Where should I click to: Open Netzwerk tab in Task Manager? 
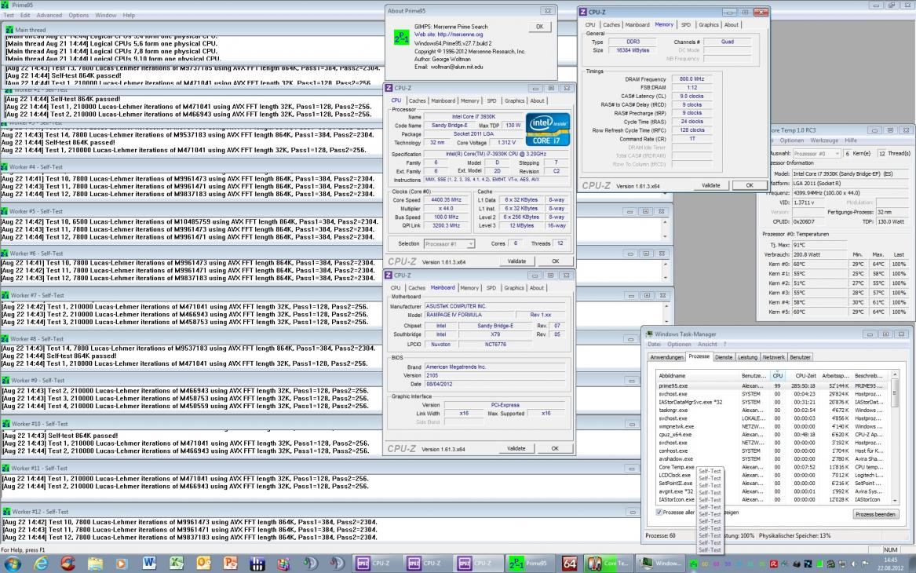click(773, 357)
